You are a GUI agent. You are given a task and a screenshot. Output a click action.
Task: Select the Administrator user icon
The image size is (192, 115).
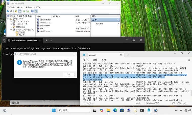click(38, 20)
